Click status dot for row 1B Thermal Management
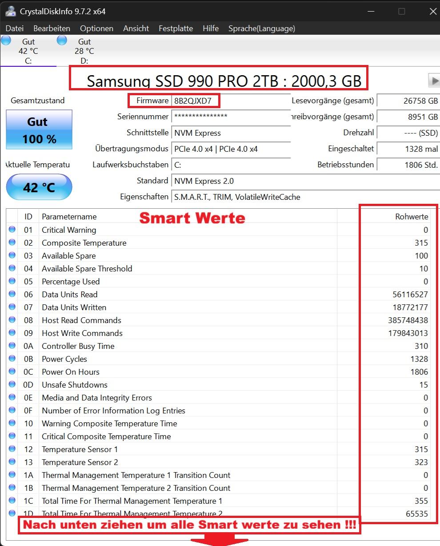The width and height of the screenshot is (440, 546). coord(12,488)
